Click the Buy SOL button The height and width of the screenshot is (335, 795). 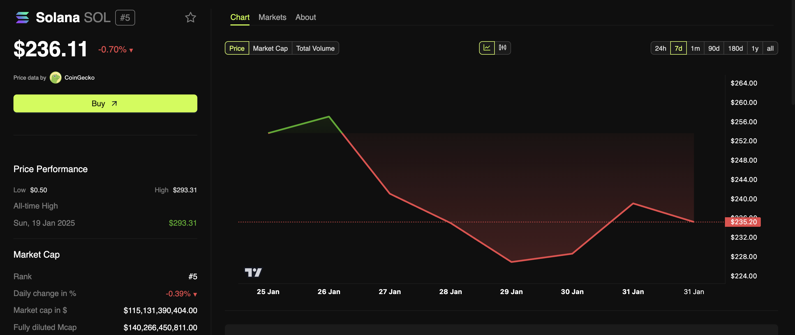pos(105,103)
